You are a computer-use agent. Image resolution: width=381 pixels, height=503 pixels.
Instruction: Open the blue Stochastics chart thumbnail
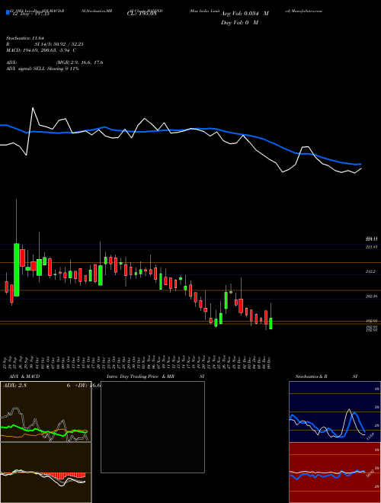pos(335,412)
